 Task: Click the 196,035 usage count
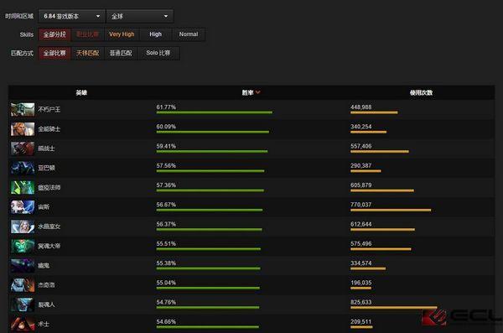pos(360,283)
